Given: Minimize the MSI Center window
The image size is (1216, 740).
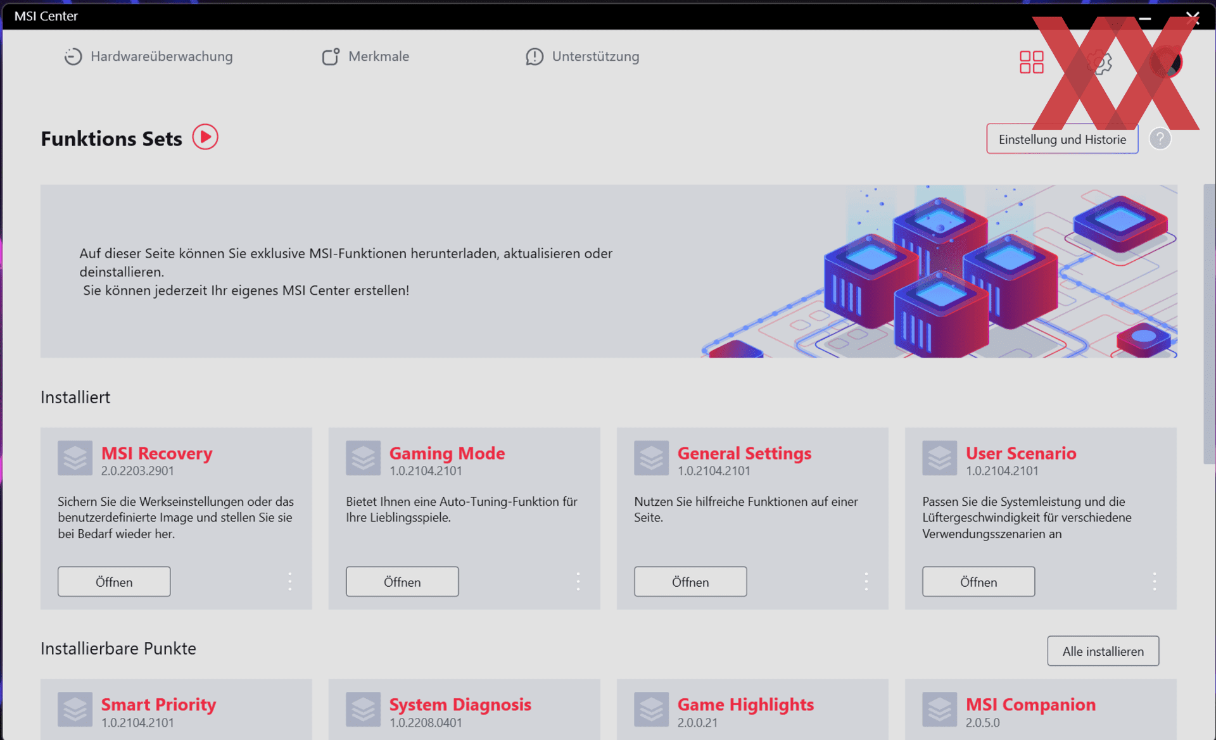Looking at the screenshot, I should tap(1144, 18).
